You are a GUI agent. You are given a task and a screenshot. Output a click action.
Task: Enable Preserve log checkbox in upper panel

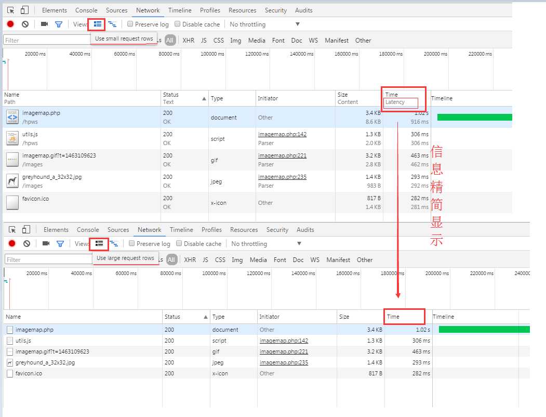(130, 24)
